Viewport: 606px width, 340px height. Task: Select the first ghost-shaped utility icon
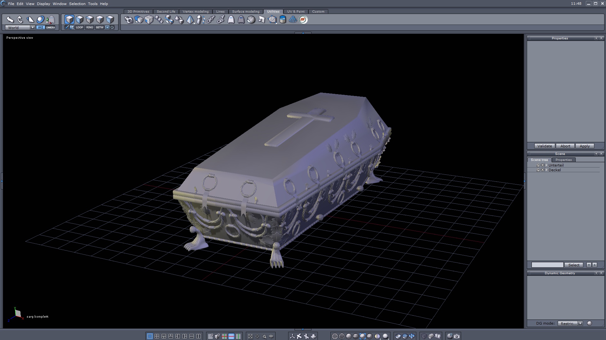[231, 20]
